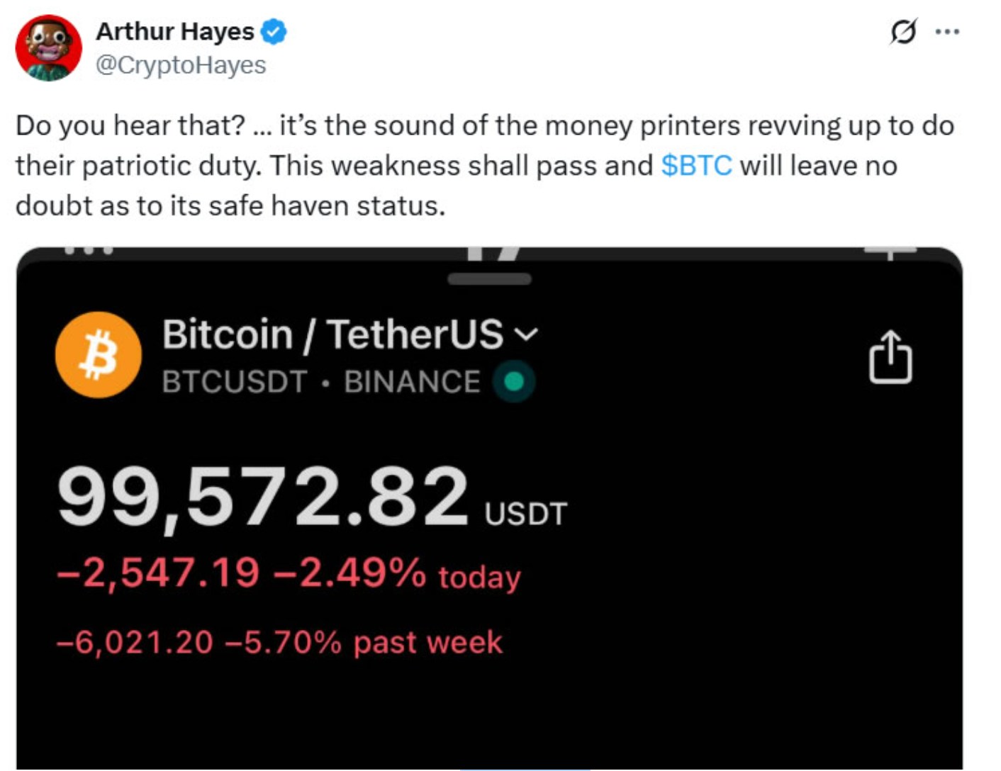Click the drag handle bar above the chart

click(x=491, y=278)
